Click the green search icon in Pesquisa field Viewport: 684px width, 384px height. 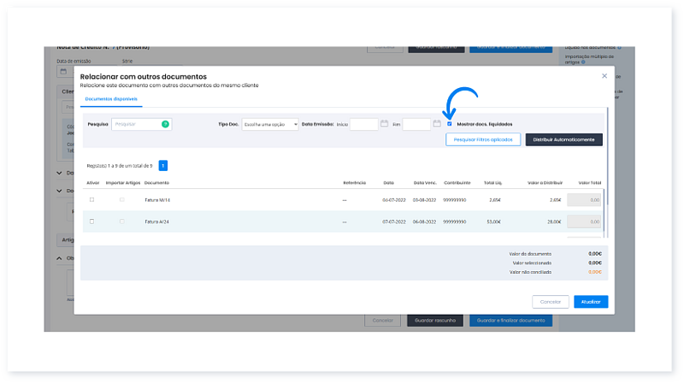click(x=165, y=124)
